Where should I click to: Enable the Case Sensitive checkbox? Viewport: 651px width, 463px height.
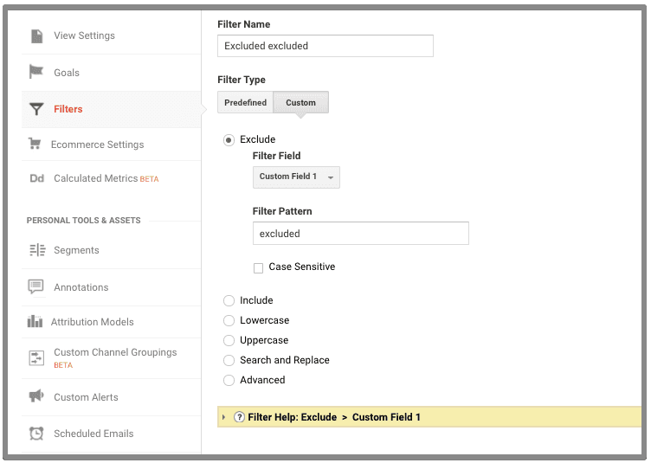[x=259, y=268]
